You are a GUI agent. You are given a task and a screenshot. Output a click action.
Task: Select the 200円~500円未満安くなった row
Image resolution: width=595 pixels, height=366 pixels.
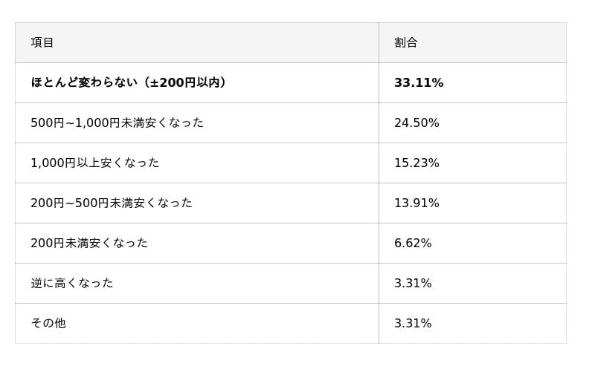pyautogui.click(x=111, y=203)
